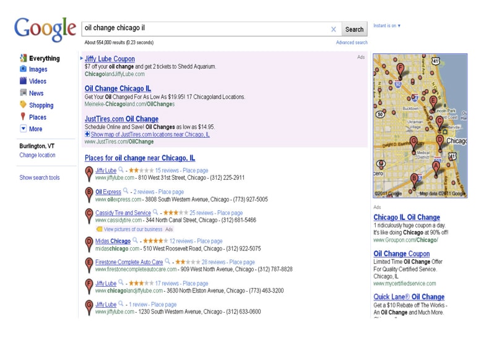
Task: Select the News search category
Action: 36,93
